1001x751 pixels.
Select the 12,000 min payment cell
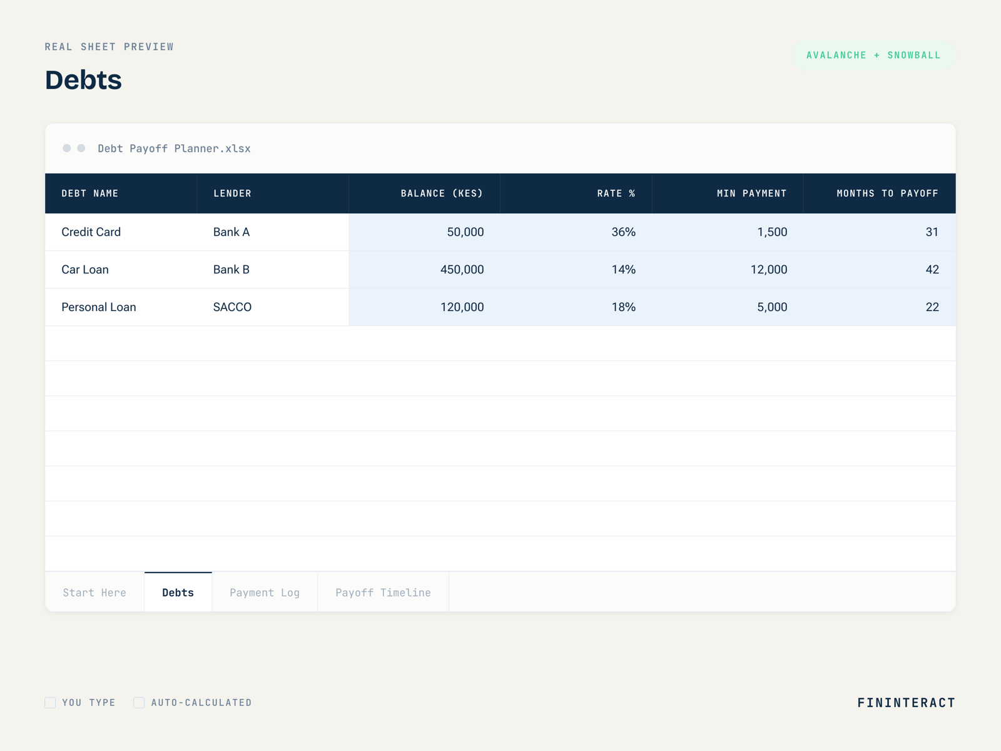[x=728, y=270]
